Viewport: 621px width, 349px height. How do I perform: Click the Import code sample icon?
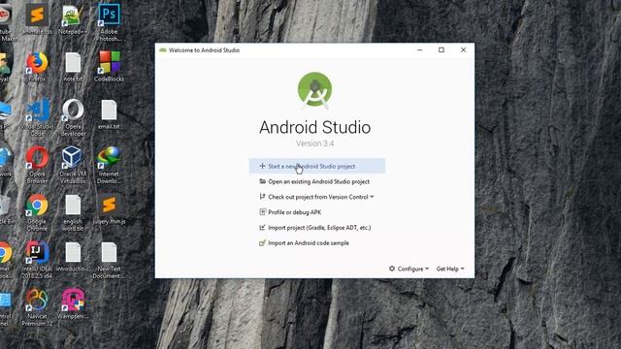point(262,242)
